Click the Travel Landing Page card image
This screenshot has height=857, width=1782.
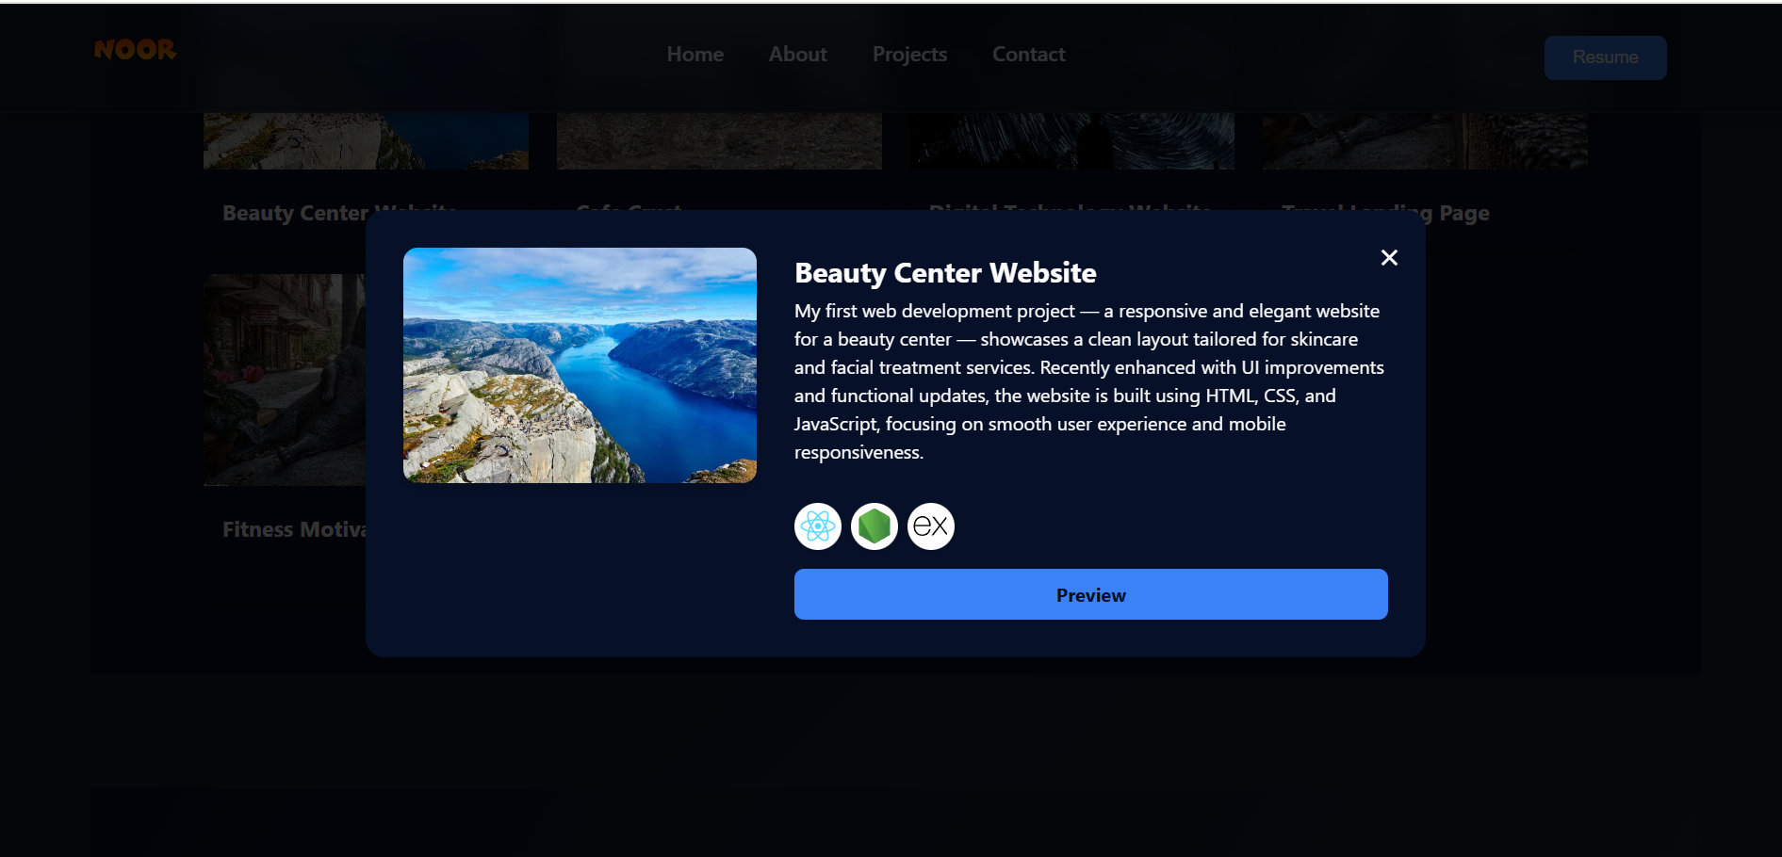click(1425, 141)
